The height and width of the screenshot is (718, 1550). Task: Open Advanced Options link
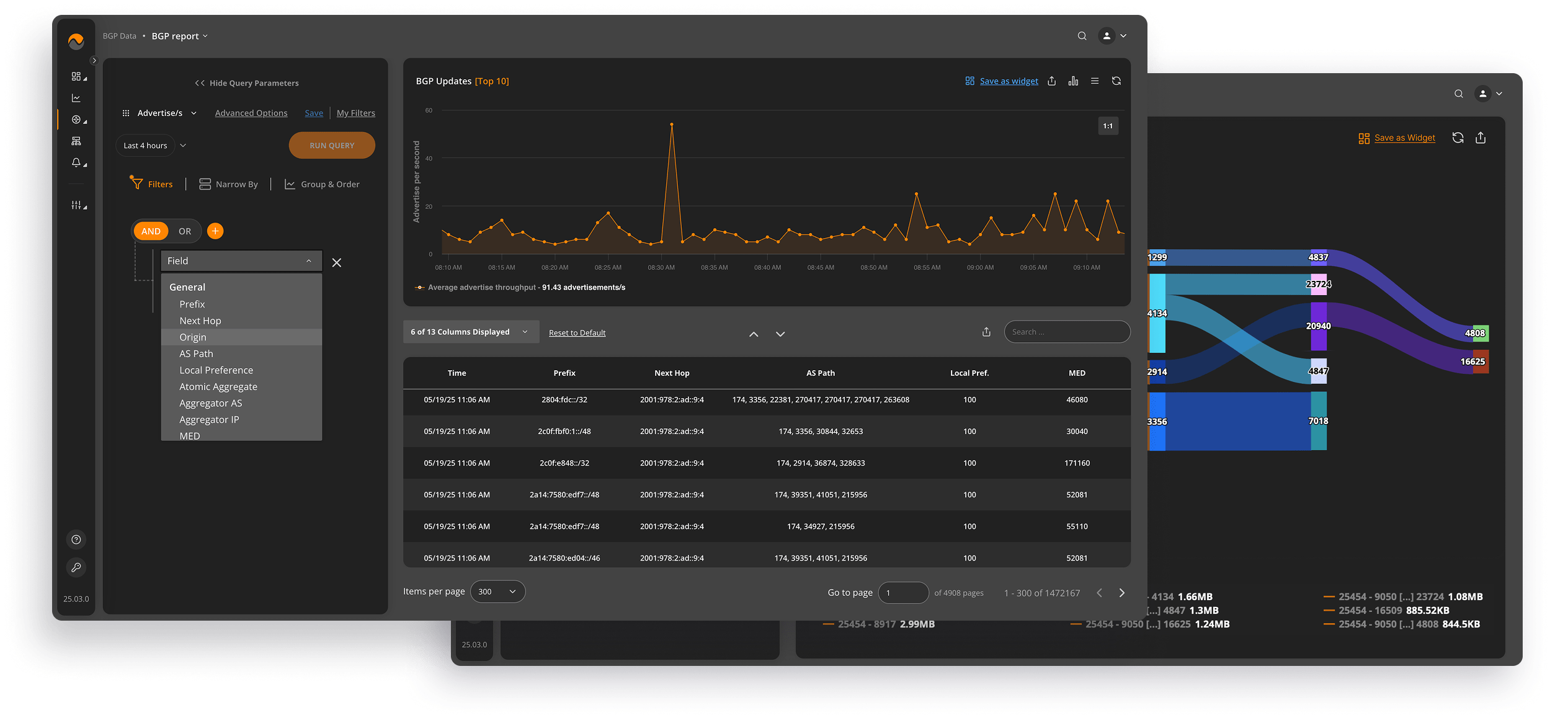point(251,113)
